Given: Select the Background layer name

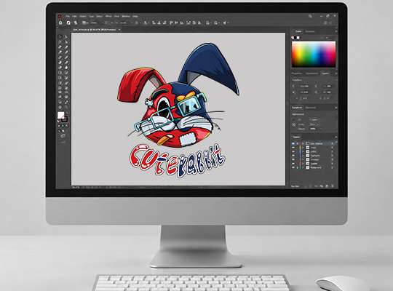Looking at the screenshot, I should (316, 167).
